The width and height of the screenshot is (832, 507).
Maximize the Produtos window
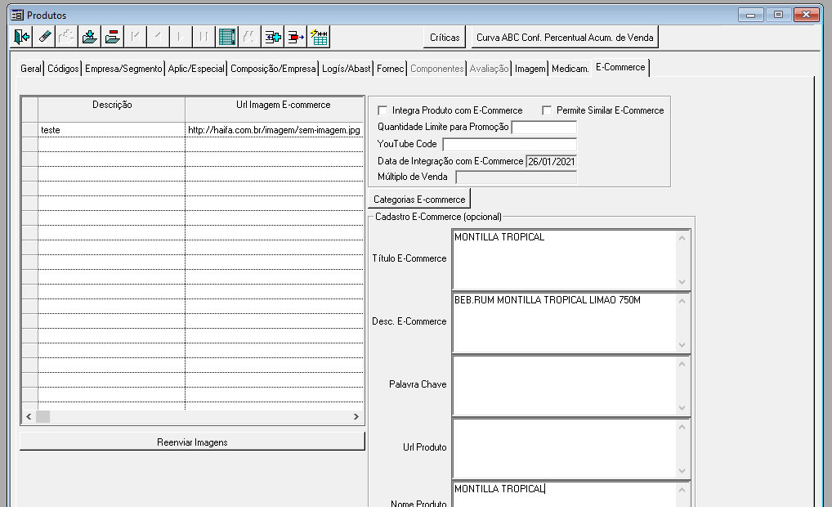778,15
